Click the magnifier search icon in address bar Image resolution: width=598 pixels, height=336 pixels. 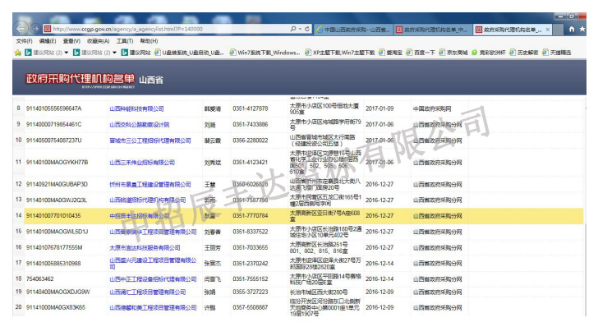click(293, 29)
